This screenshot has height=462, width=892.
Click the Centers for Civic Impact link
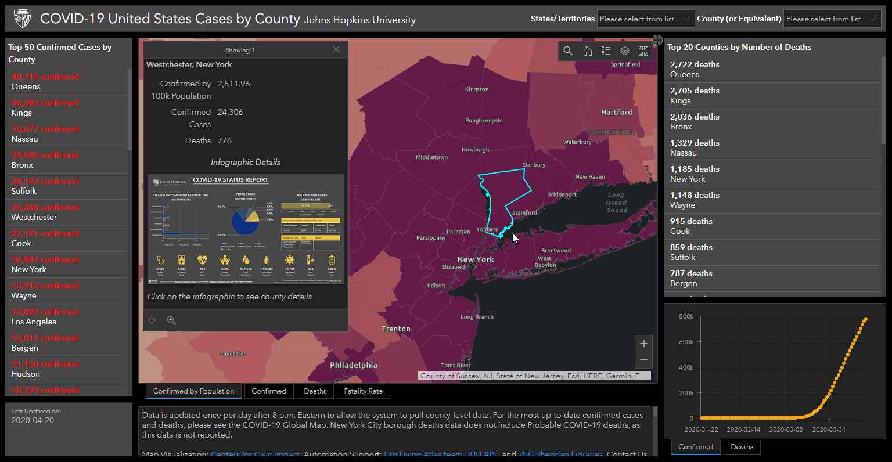coord(256,454)
